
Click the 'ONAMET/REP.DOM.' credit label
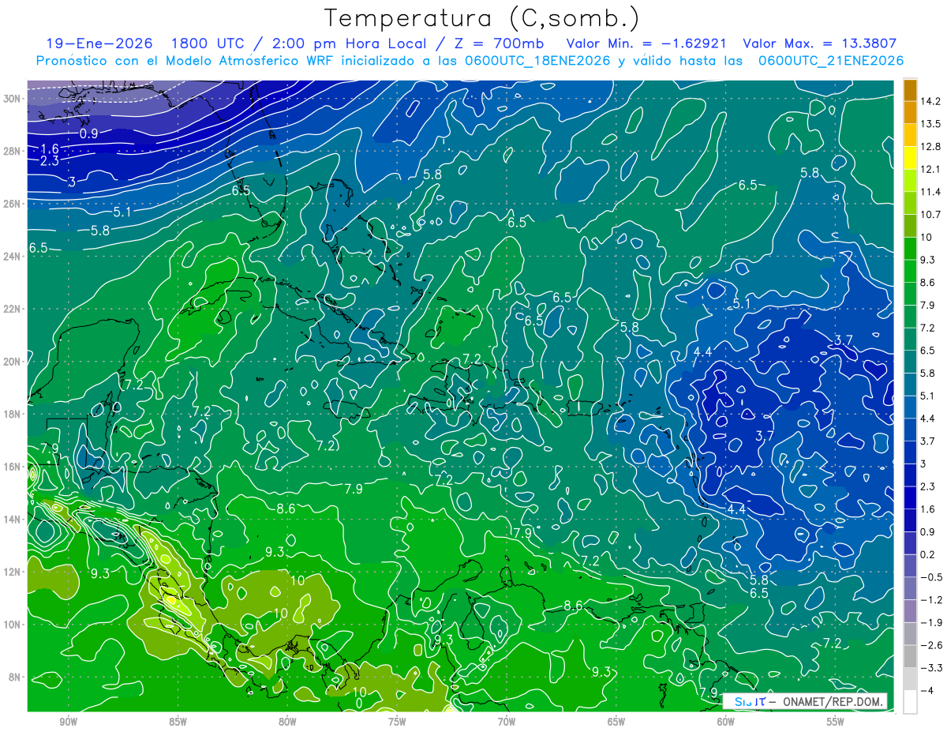(x=833, y=701)
